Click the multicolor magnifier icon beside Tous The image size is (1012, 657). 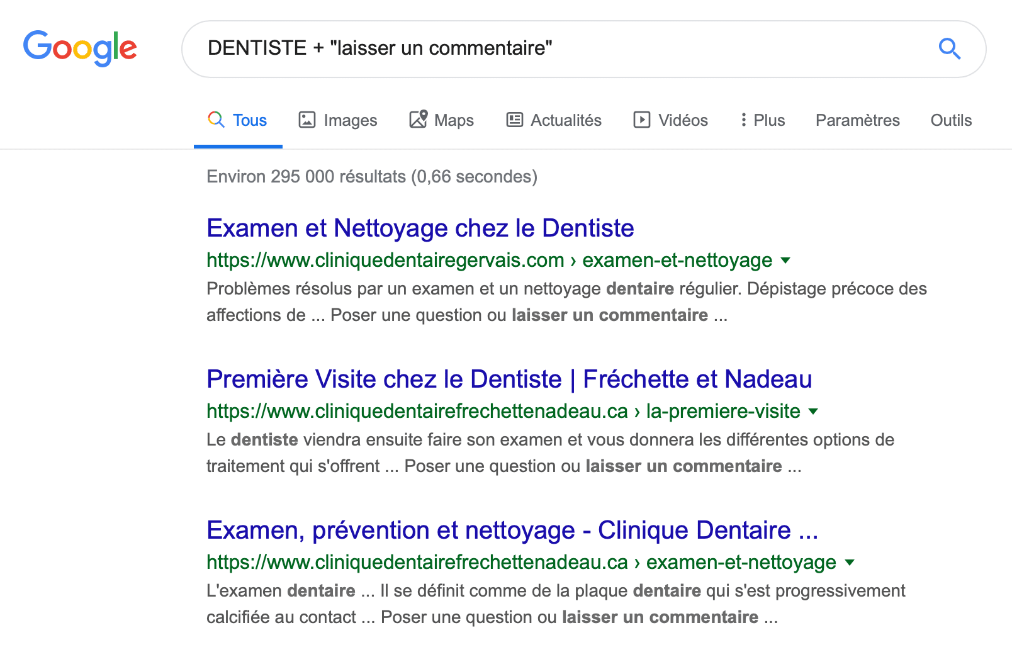216,120
